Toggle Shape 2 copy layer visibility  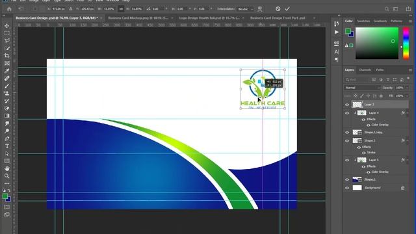347,133
